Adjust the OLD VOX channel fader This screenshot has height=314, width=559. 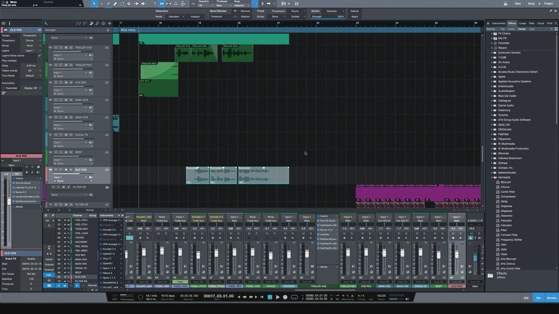pos(457,255)
